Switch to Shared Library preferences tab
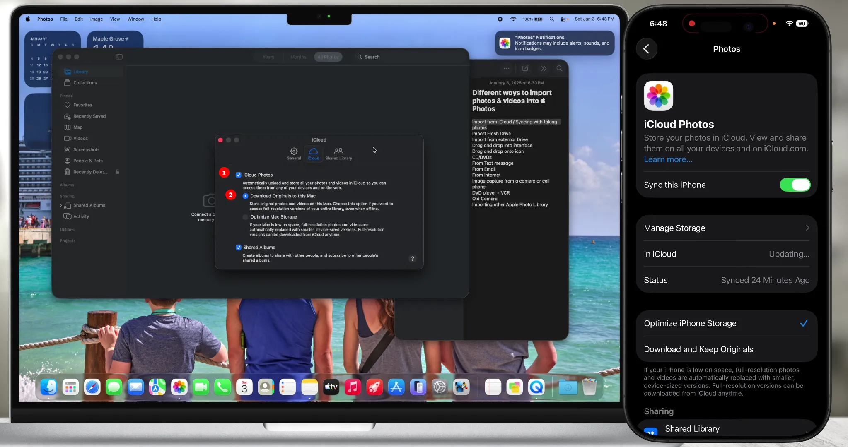The width and height of the screenshot is (848, 447). pos(338,154)
